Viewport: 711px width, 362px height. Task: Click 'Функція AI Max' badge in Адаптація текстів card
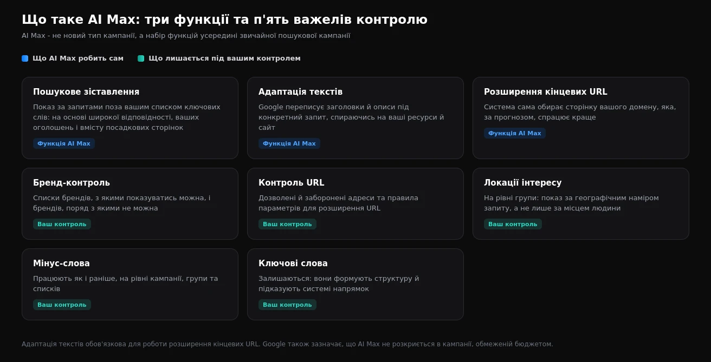coord(289,143)
